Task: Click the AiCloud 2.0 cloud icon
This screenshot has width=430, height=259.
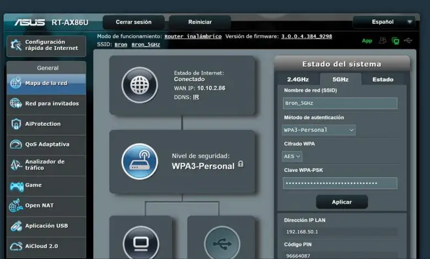Action: coord(16,246)
